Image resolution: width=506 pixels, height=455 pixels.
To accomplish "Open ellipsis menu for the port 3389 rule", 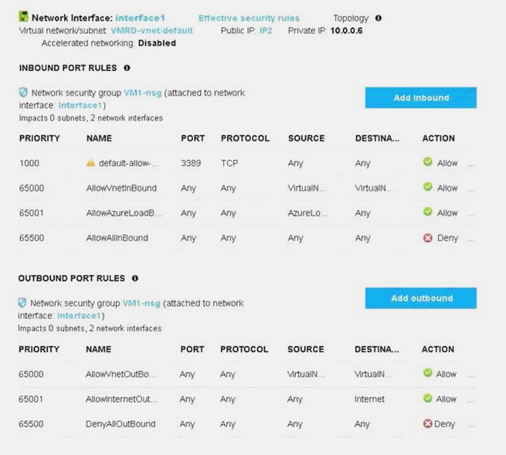I will (471, 164).
